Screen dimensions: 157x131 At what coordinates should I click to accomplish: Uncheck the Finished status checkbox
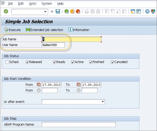pos(91,62)
